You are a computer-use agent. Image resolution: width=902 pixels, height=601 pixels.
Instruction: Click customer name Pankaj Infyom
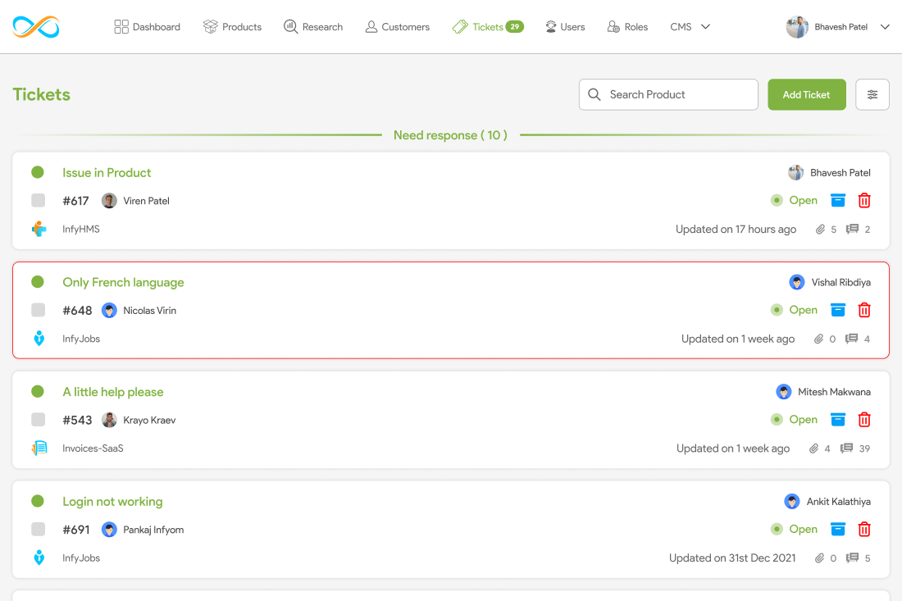pos(153,530)
